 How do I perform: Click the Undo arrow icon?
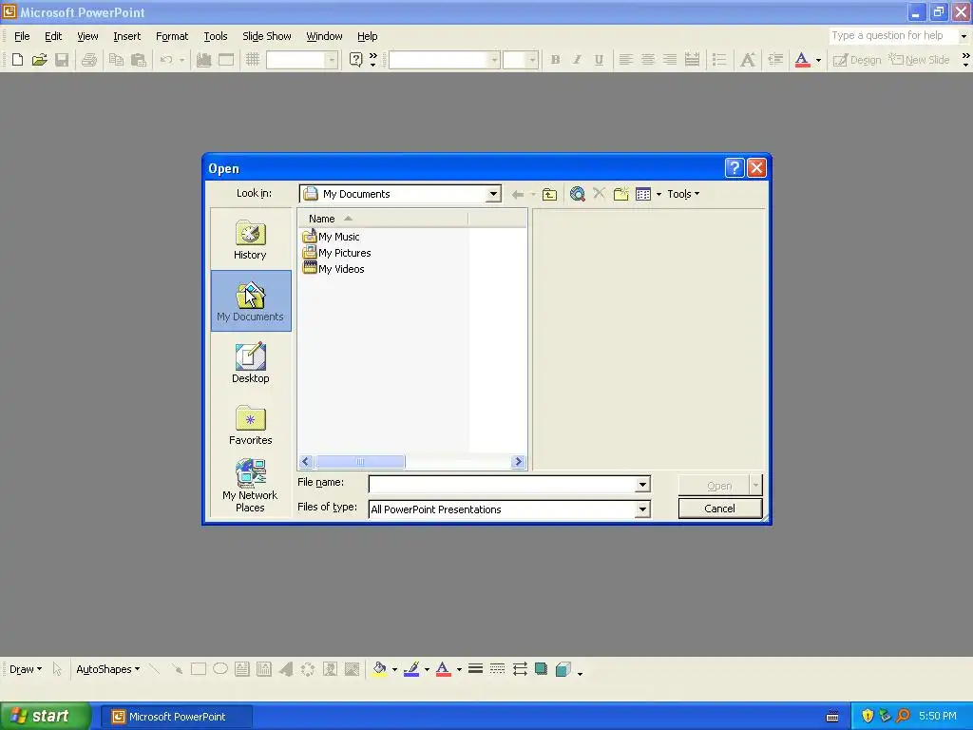(165, 60)
